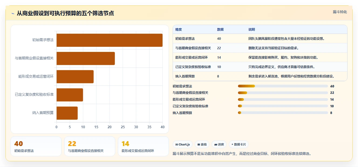Viewport: 358px width, 167px height.
Task: Click the progress value 8
Action: [331, 113]
